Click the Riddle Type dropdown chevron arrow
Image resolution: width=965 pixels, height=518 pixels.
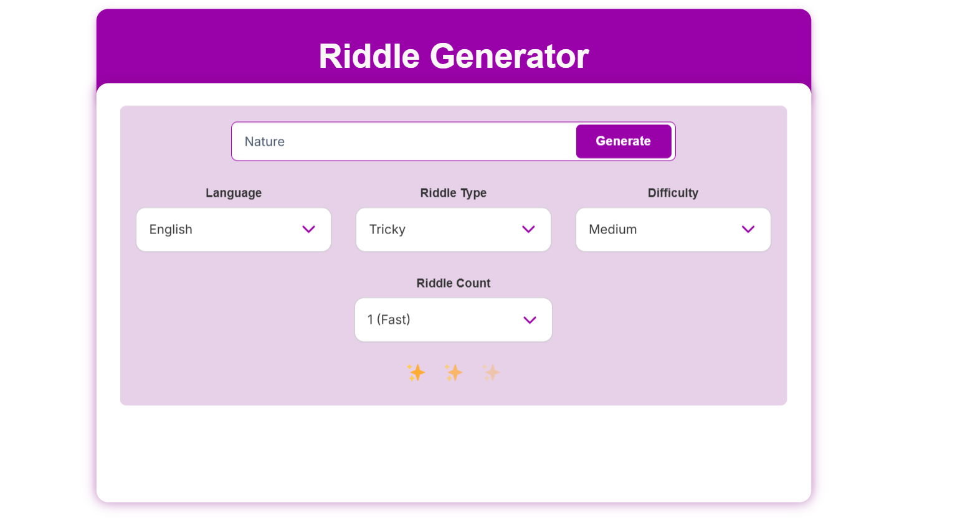529,229
